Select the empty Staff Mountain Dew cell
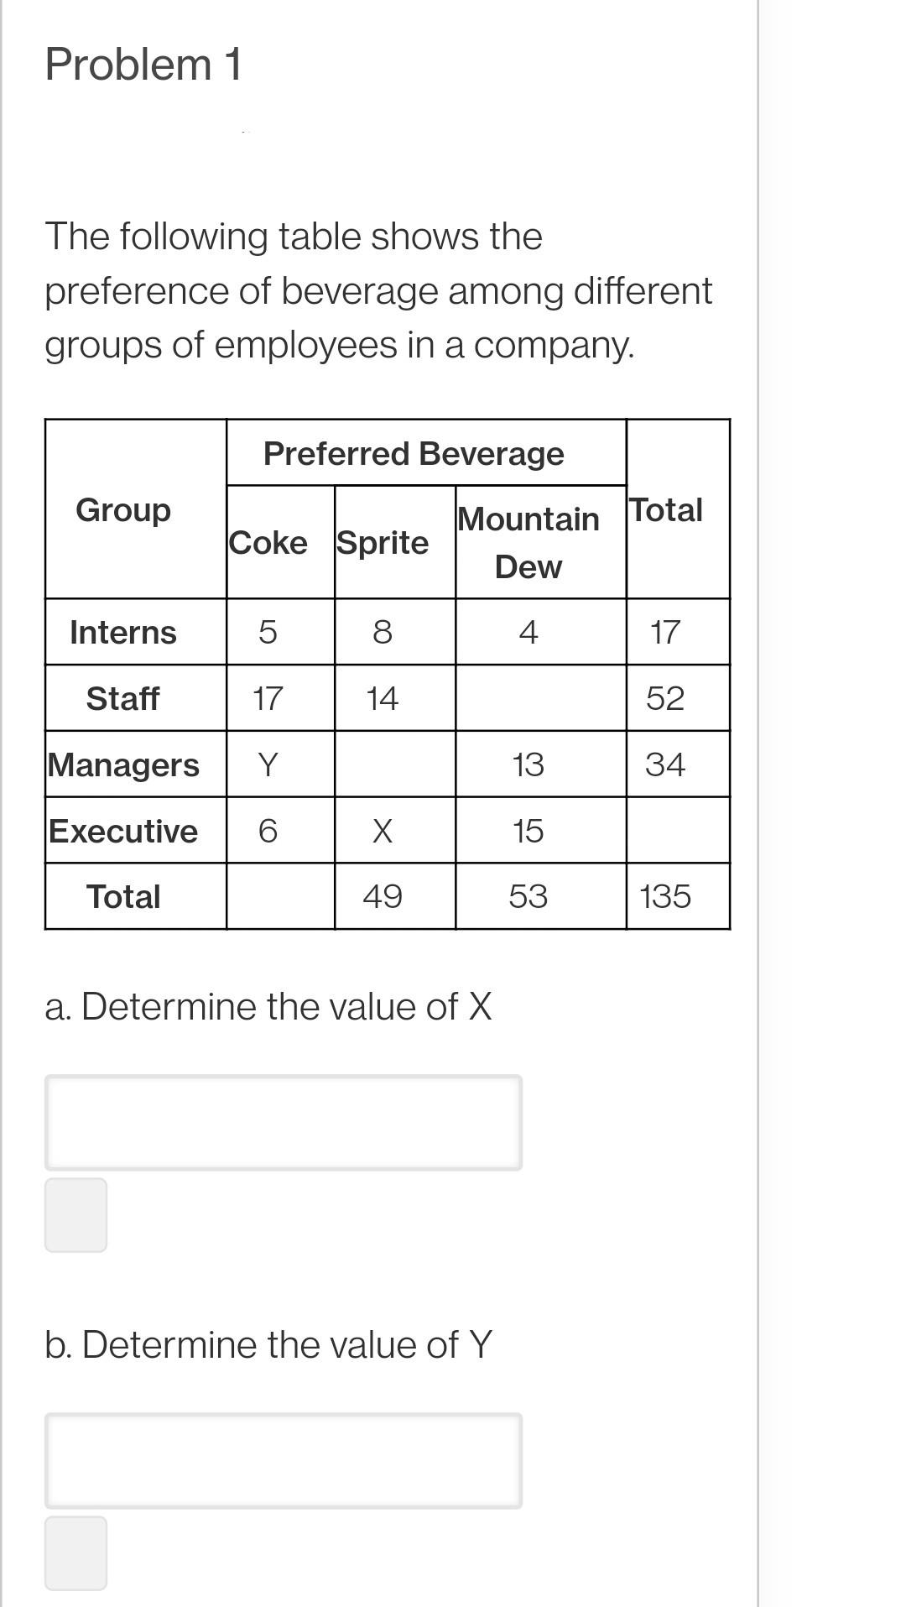The width and height of the screenshot is (906, 1607). point(541,698)
